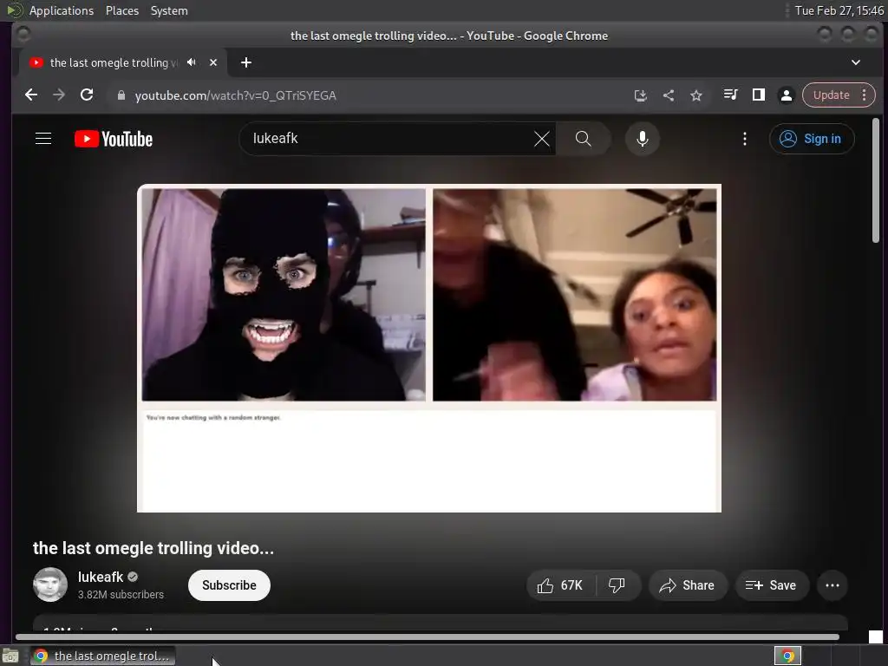Click the Chrome workspace switcher icon
The width and height of the screenshot is (888, 666).
[787, 656]
